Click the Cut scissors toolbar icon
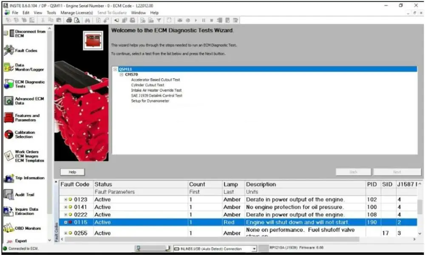Screen dimensions: 425x255 click(42, 20)
